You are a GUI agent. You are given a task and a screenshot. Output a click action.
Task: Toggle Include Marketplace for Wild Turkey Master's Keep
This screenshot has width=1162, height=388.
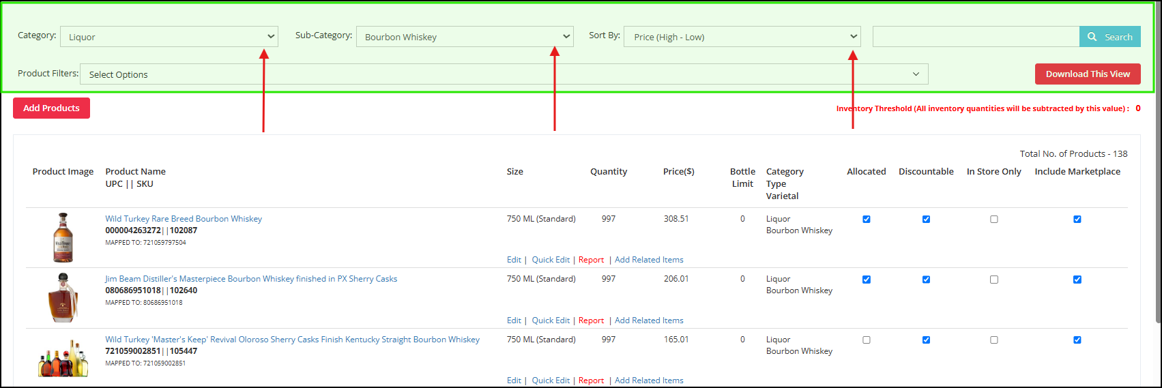pos(1077,340)
